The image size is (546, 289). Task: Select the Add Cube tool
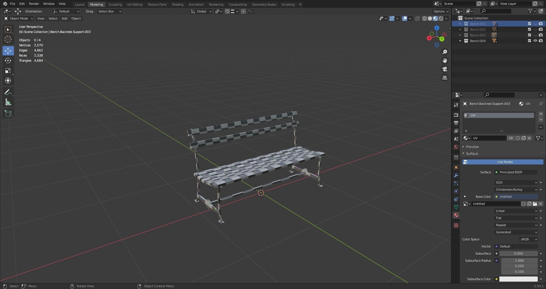8,113
